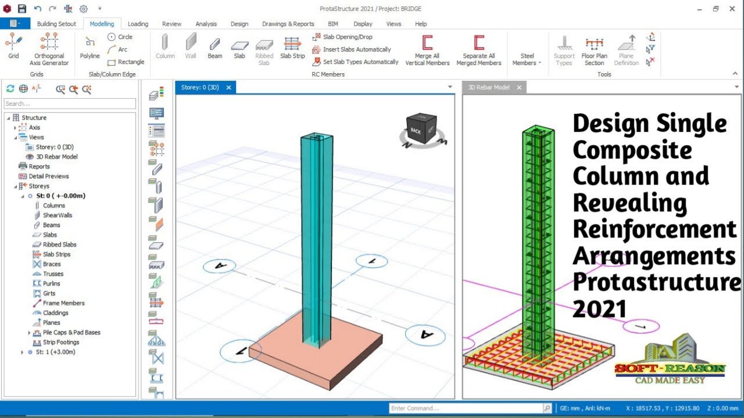Toggle slab strip visibility in vertical toolbar
The image size is (744, 418).
click(156, 300)
